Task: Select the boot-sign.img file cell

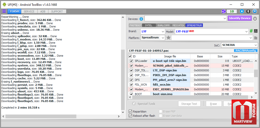Action: pyautogui.click(x=170, y=94)
